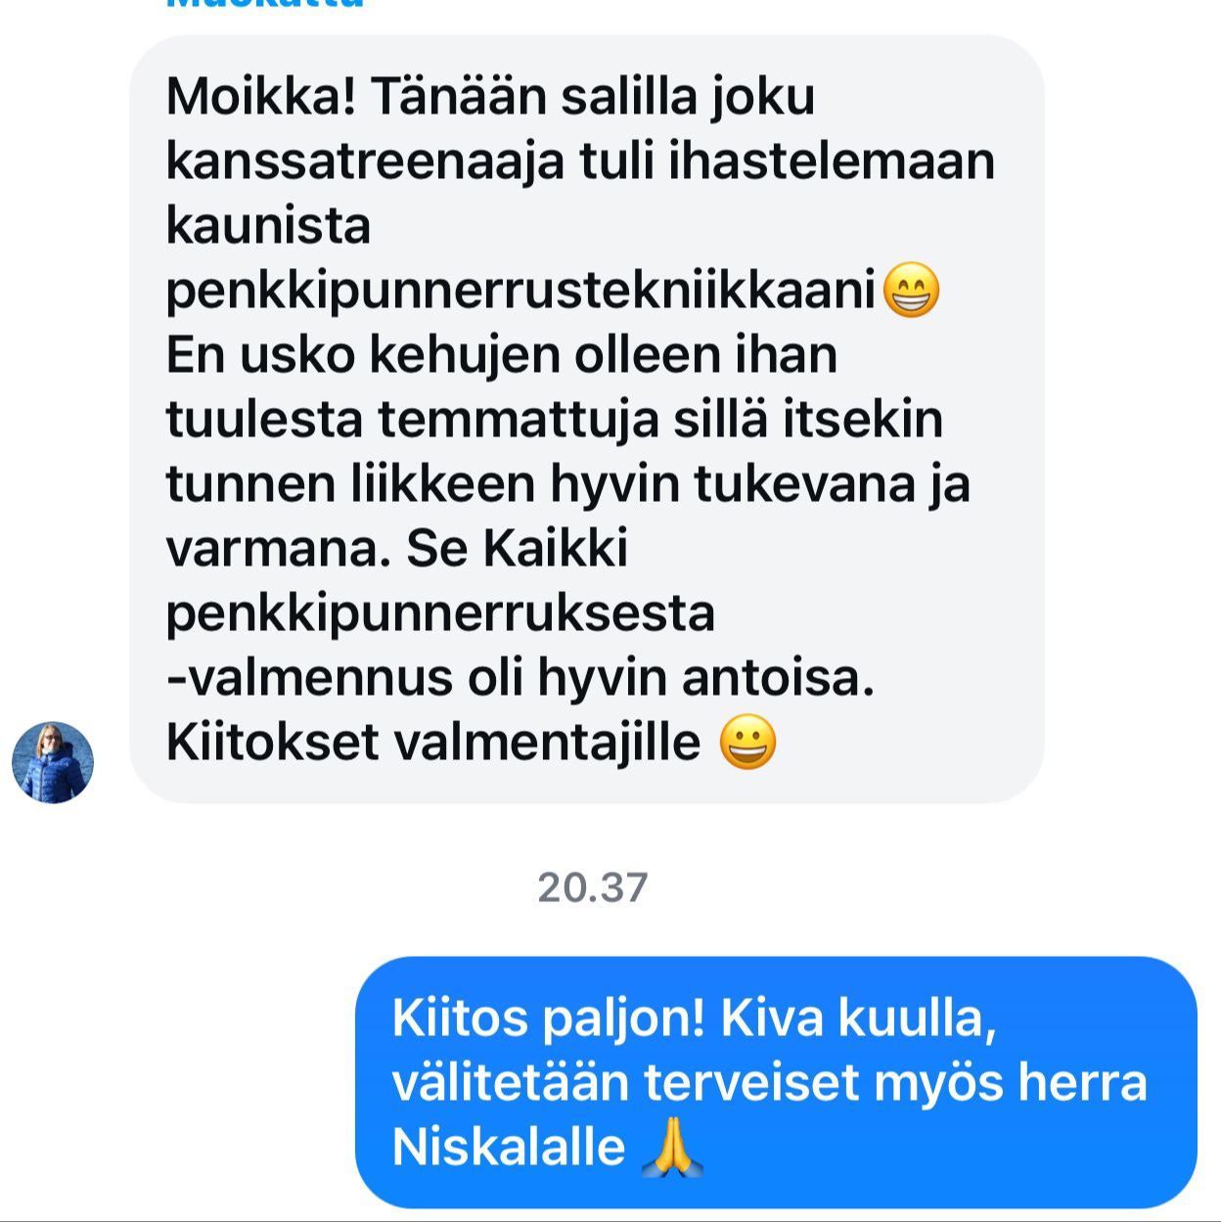Image resolution: width=1221 pixels, height=1222 pixels.
Task: Tap 'Kiitokset valmentajille' text line
Action: 433,743
